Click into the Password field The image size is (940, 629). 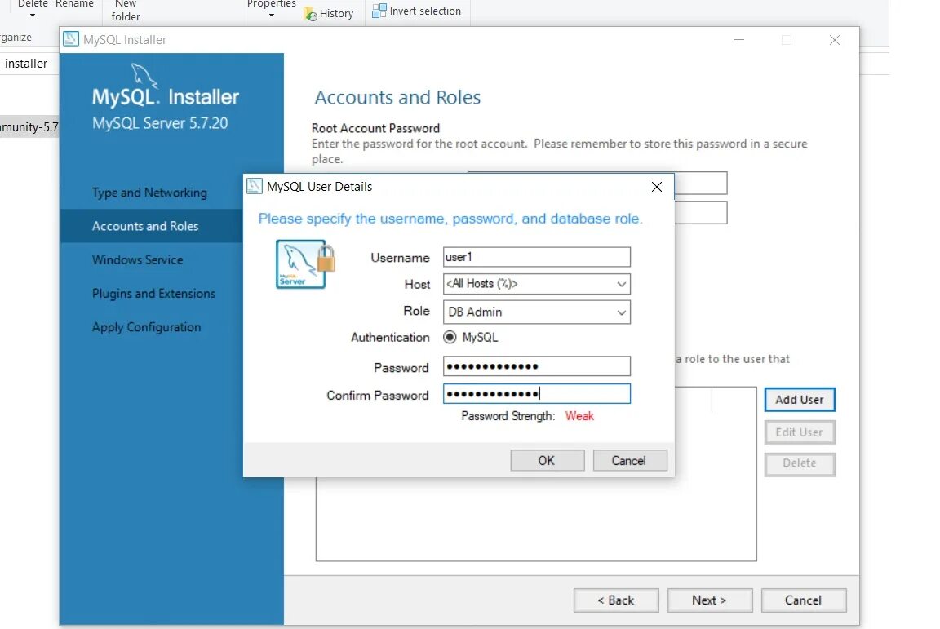pyautogui.click(x=537, y=365)
